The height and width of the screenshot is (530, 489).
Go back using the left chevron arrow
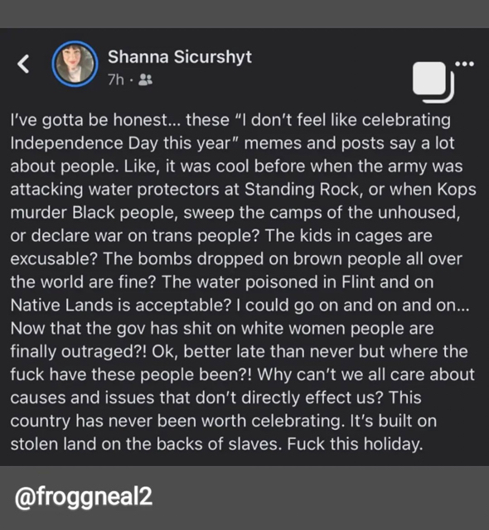[x=24, y=64]
